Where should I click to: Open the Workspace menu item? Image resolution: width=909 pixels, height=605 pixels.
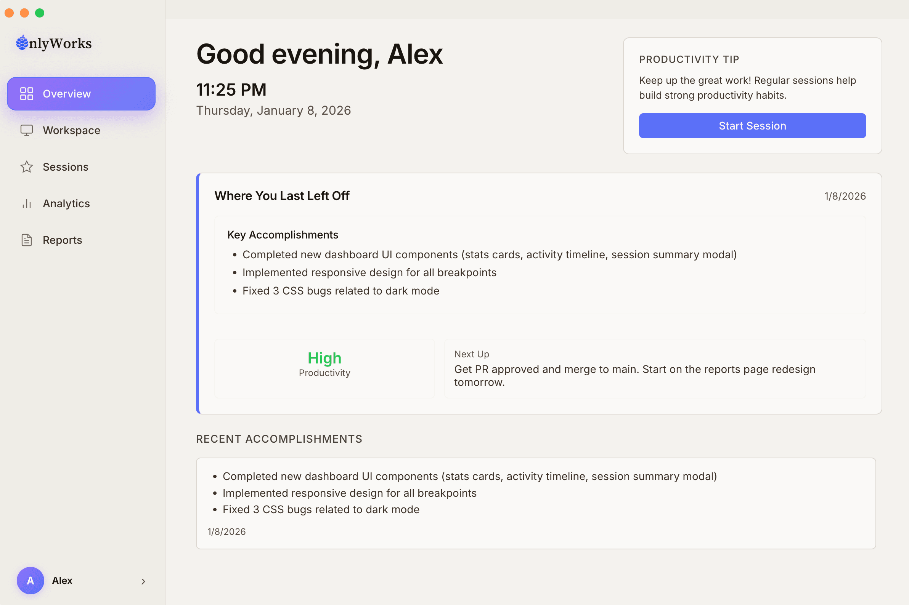click(x=71, y=130)
